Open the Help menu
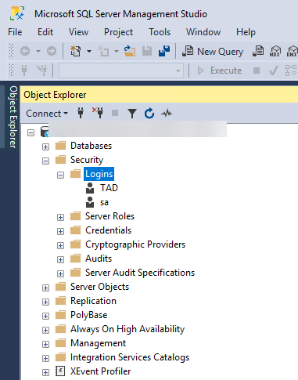The width and height of the screenshot is (298, 380). tap(246, 32)
